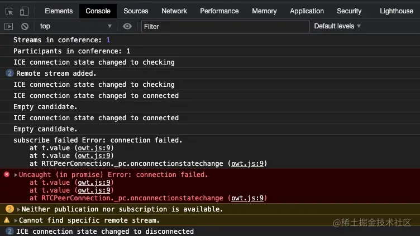Expand the Neither publication nor subscription warning
The image size is (420, 236).
pos(18,209)
